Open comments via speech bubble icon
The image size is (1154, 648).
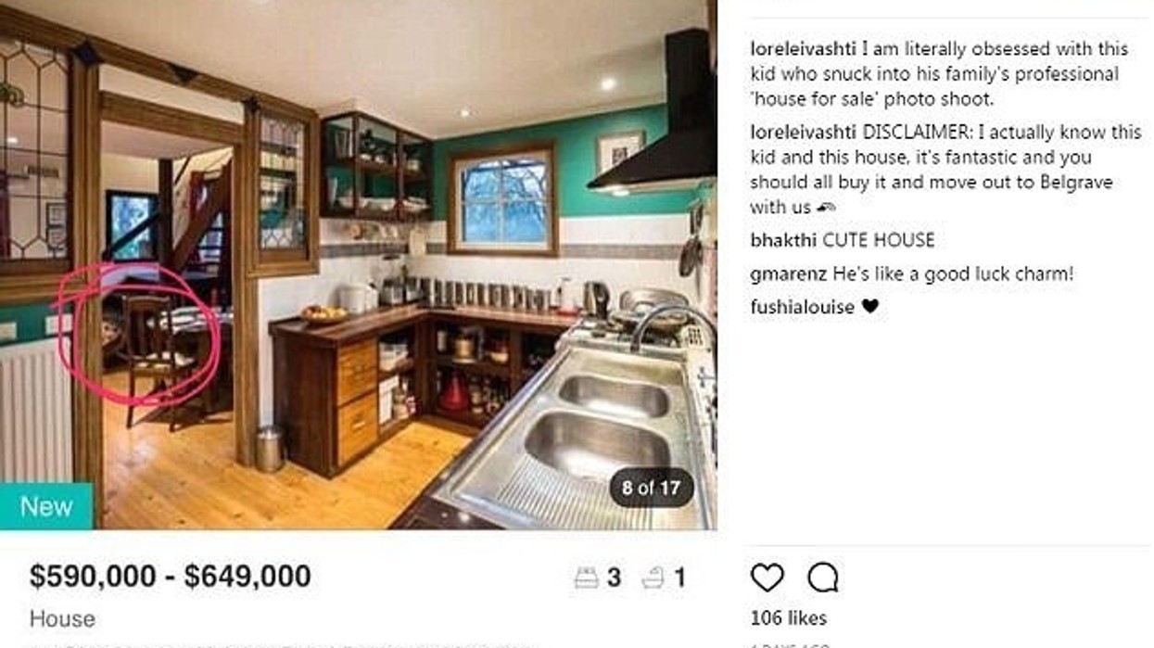822,578
